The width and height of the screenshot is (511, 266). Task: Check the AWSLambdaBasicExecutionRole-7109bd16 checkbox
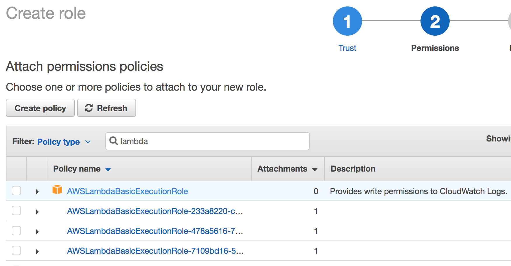point(16,251)
